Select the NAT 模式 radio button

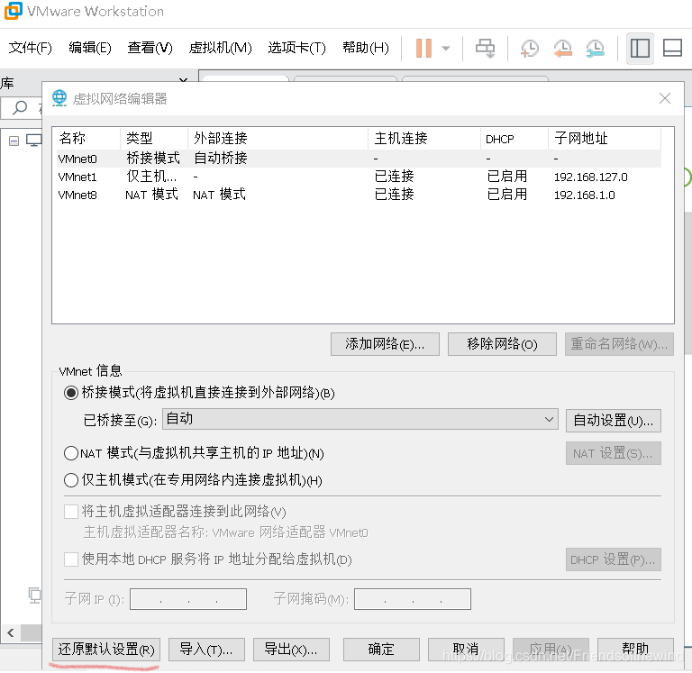click(71, 453)
